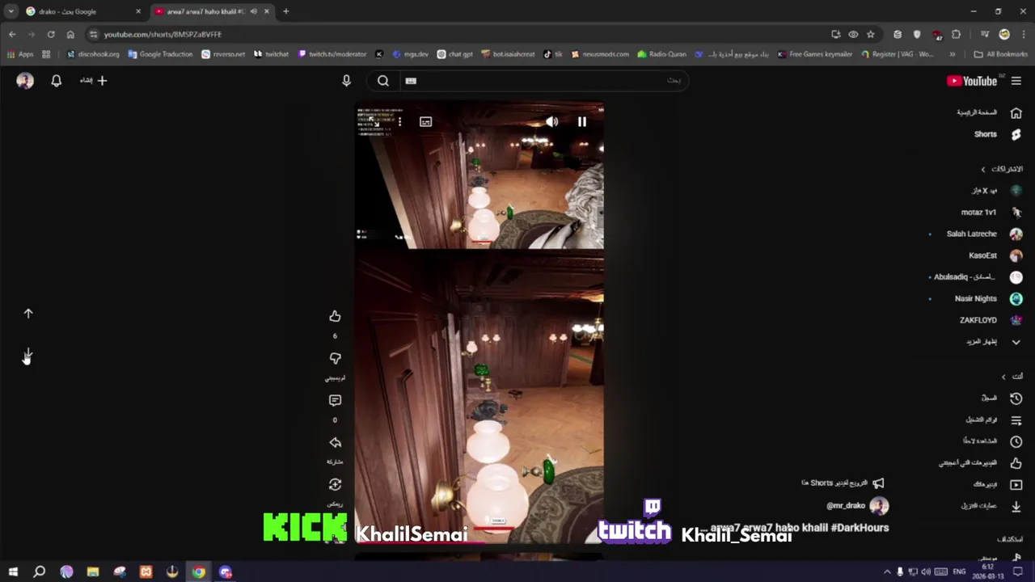The height and width of the screenshot is (582, 1035).
Task: Open Liked videos thumbs icon
Action: click(1016, 463)
